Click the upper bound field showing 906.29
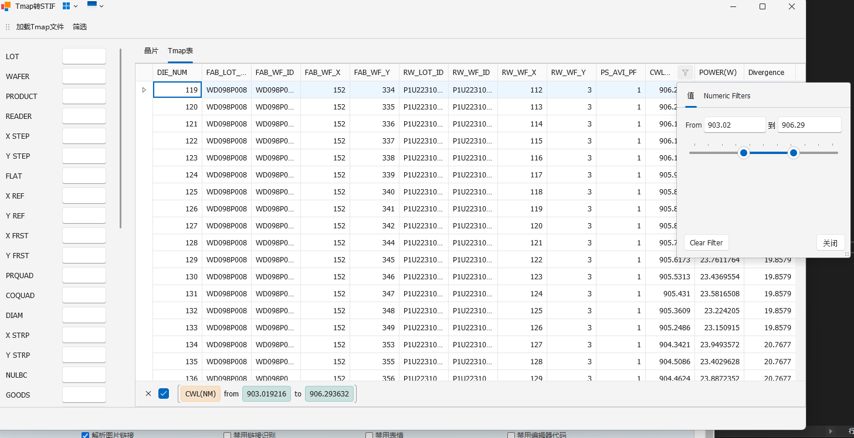 coord(809,125)
